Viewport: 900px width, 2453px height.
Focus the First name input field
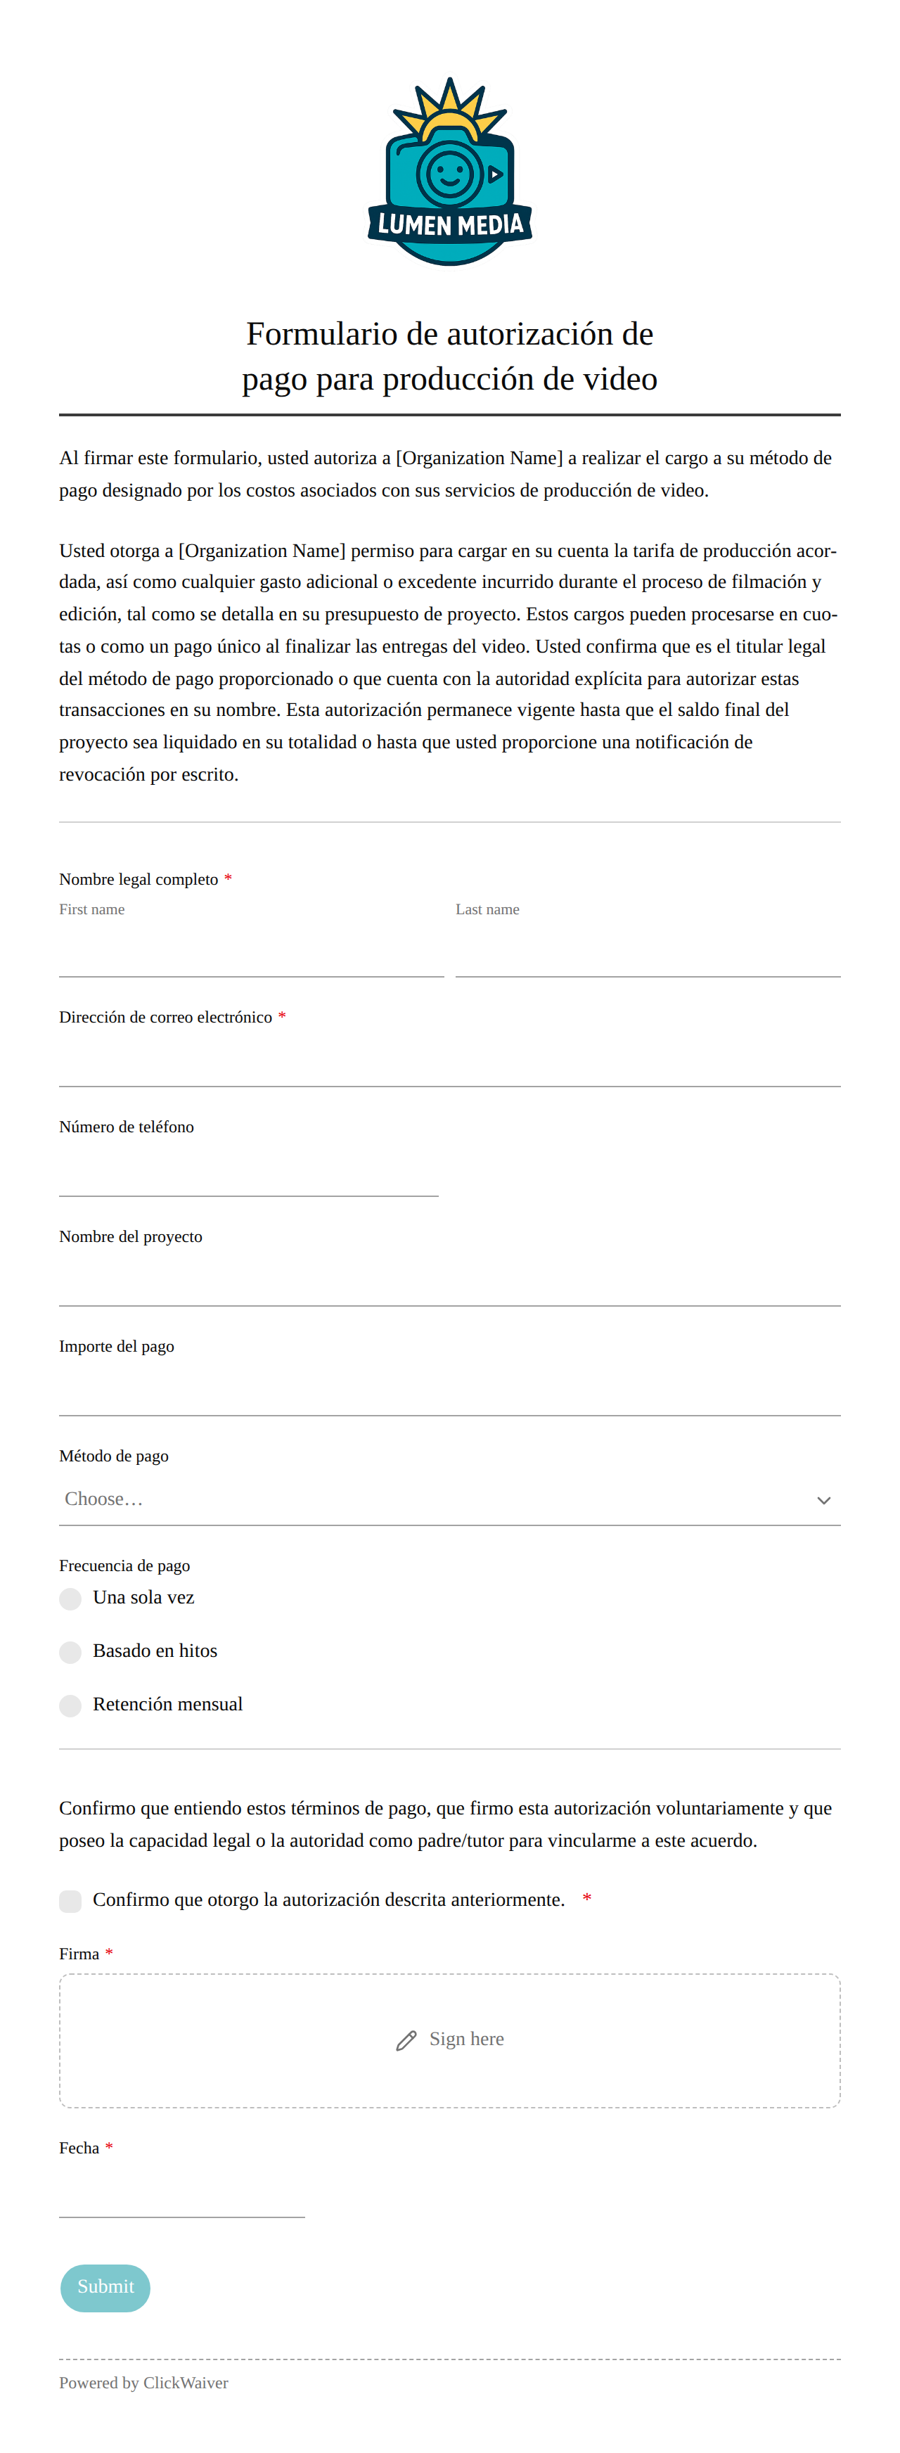[252, 952]
